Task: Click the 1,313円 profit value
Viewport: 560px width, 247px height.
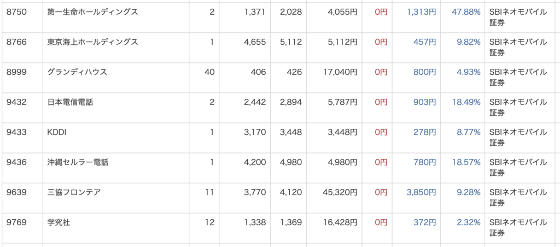Action: (422, 12)
